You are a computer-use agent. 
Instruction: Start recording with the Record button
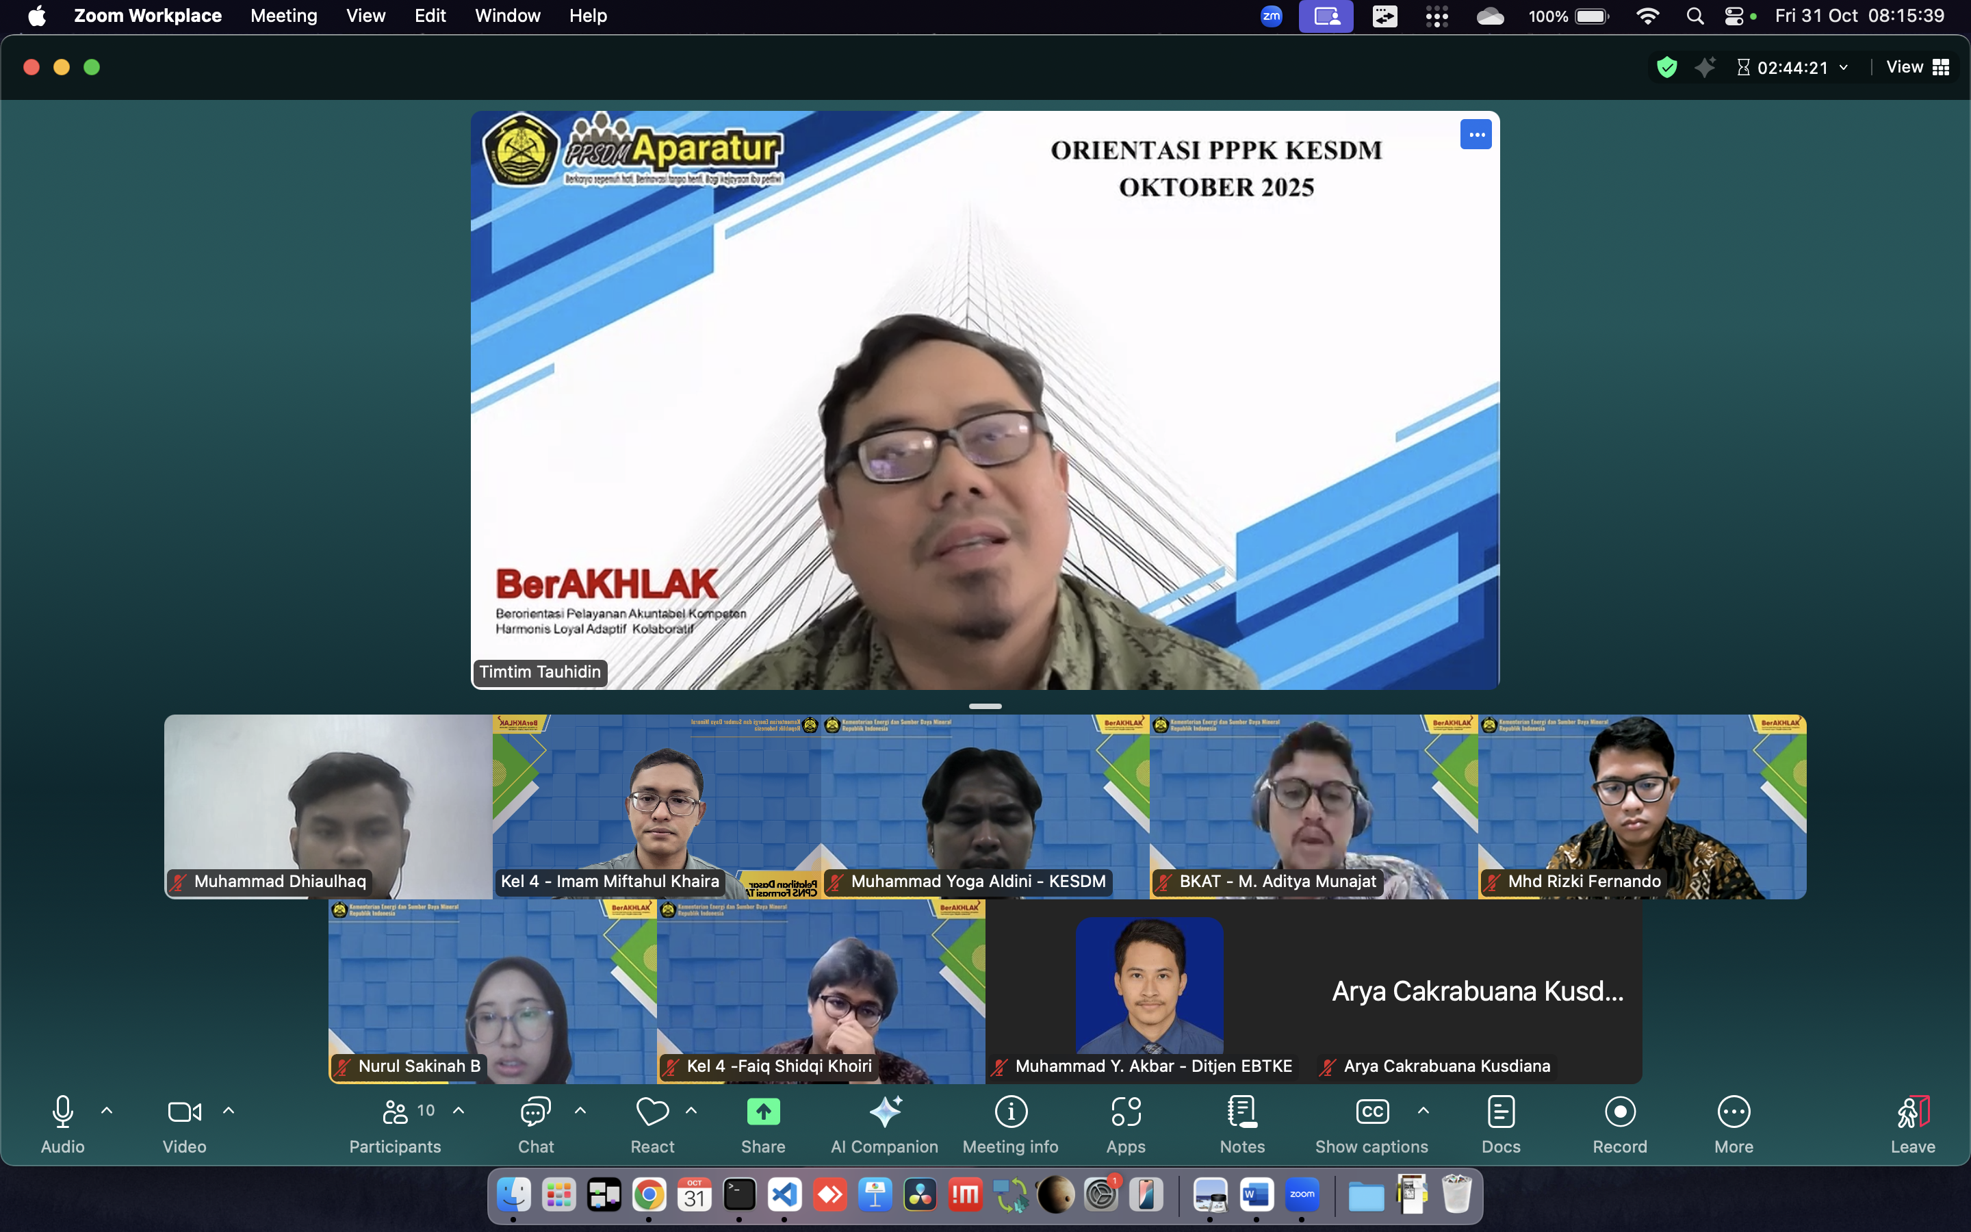pyautogui.click(x=1619, y=1113)
